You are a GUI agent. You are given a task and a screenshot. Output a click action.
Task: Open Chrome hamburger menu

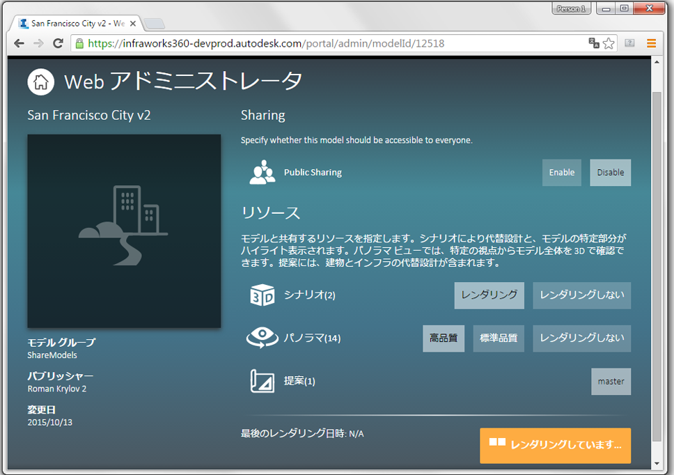(651, 43)
